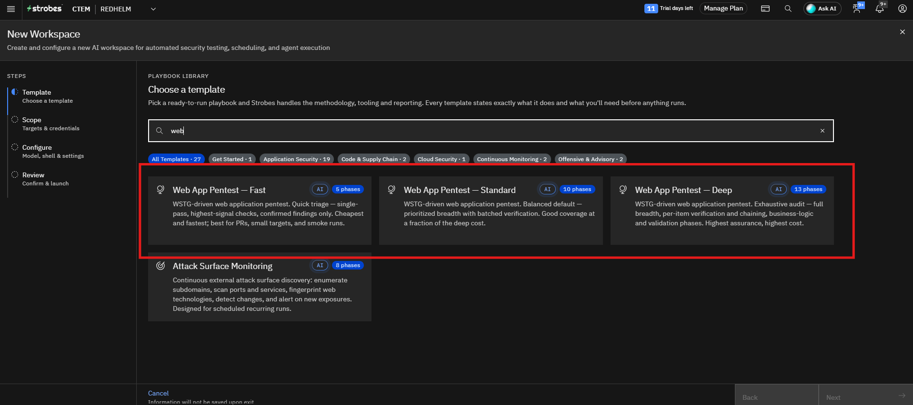
Task: Filter by Offensive & Advisory templates
Action: (591, 159)
